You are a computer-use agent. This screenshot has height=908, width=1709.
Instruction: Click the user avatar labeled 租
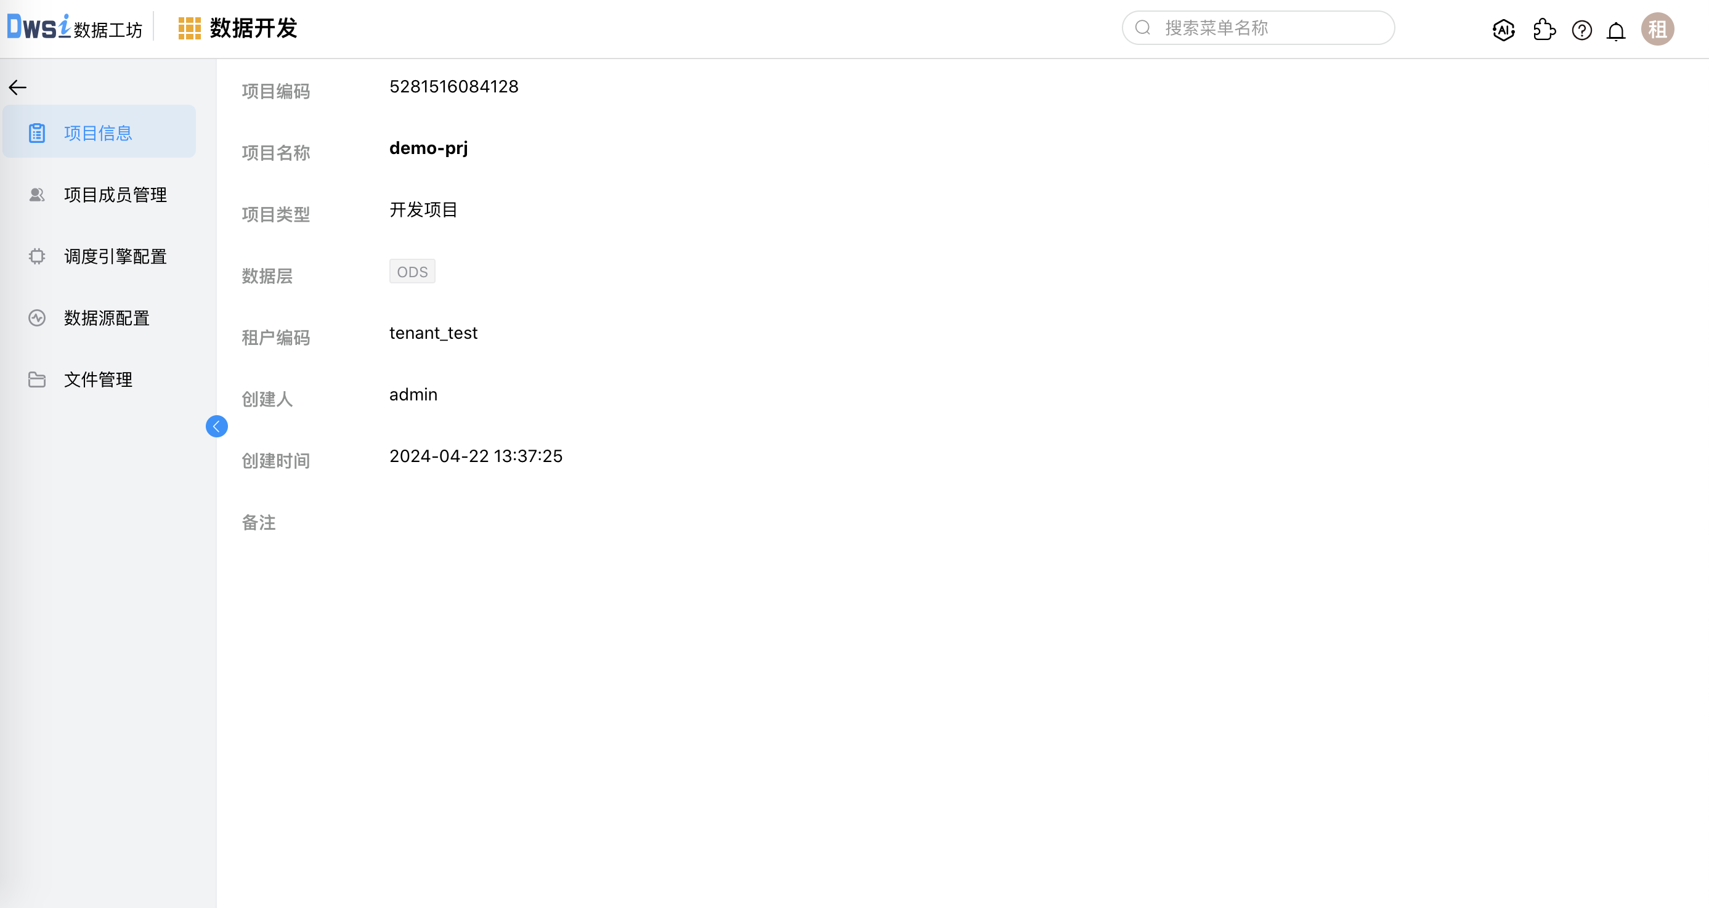(1657, 30)
